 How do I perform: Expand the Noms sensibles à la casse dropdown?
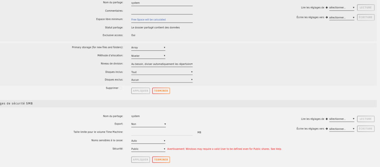pos(148,141)
